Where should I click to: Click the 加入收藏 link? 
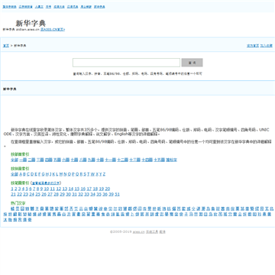(x=266, y=46)
